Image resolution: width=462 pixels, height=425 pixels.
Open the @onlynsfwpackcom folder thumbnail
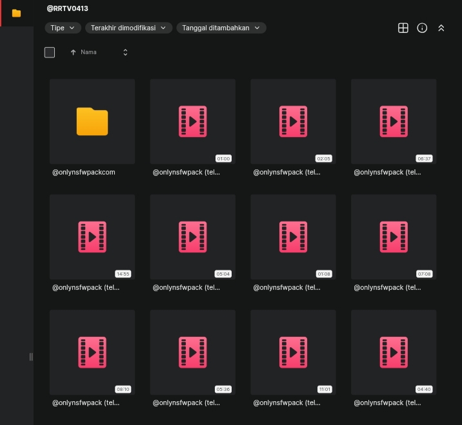[92, 122]
